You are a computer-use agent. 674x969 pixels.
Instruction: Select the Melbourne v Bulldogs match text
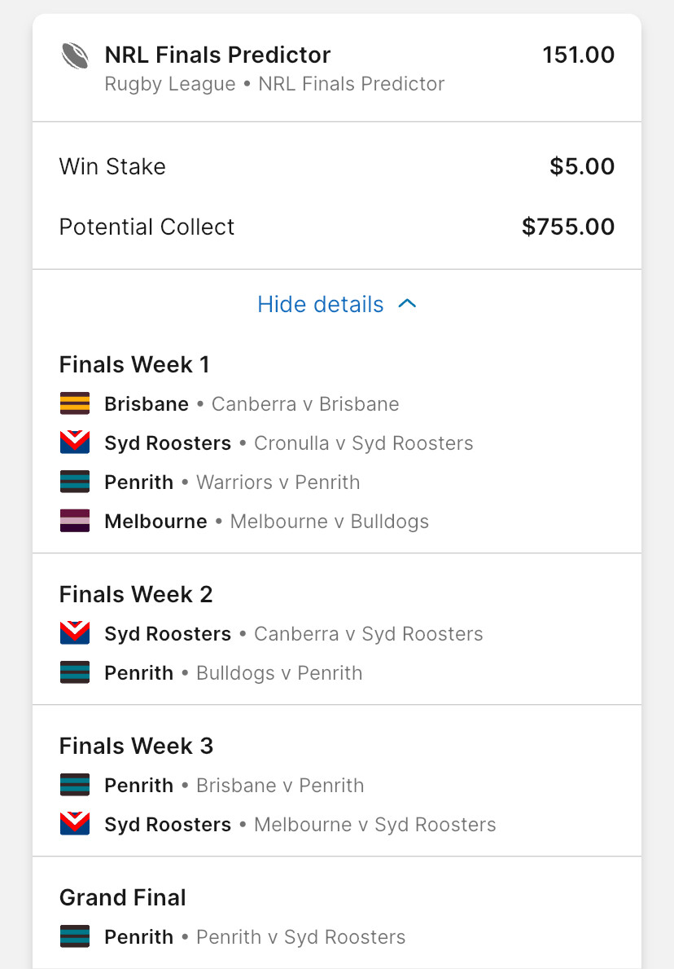tap(329, 522)
